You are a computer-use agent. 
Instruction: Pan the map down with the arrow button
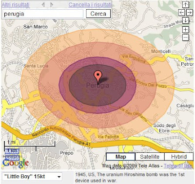185,20
